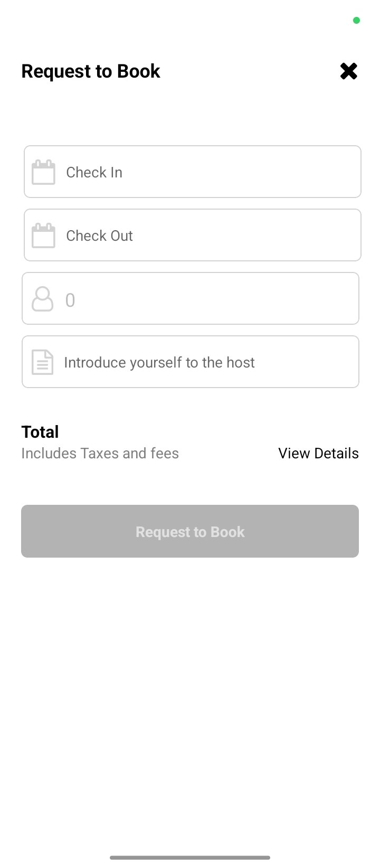Select the Check In date field
The height and width of the screenshot is (866, 380).
tap(193, 172)
